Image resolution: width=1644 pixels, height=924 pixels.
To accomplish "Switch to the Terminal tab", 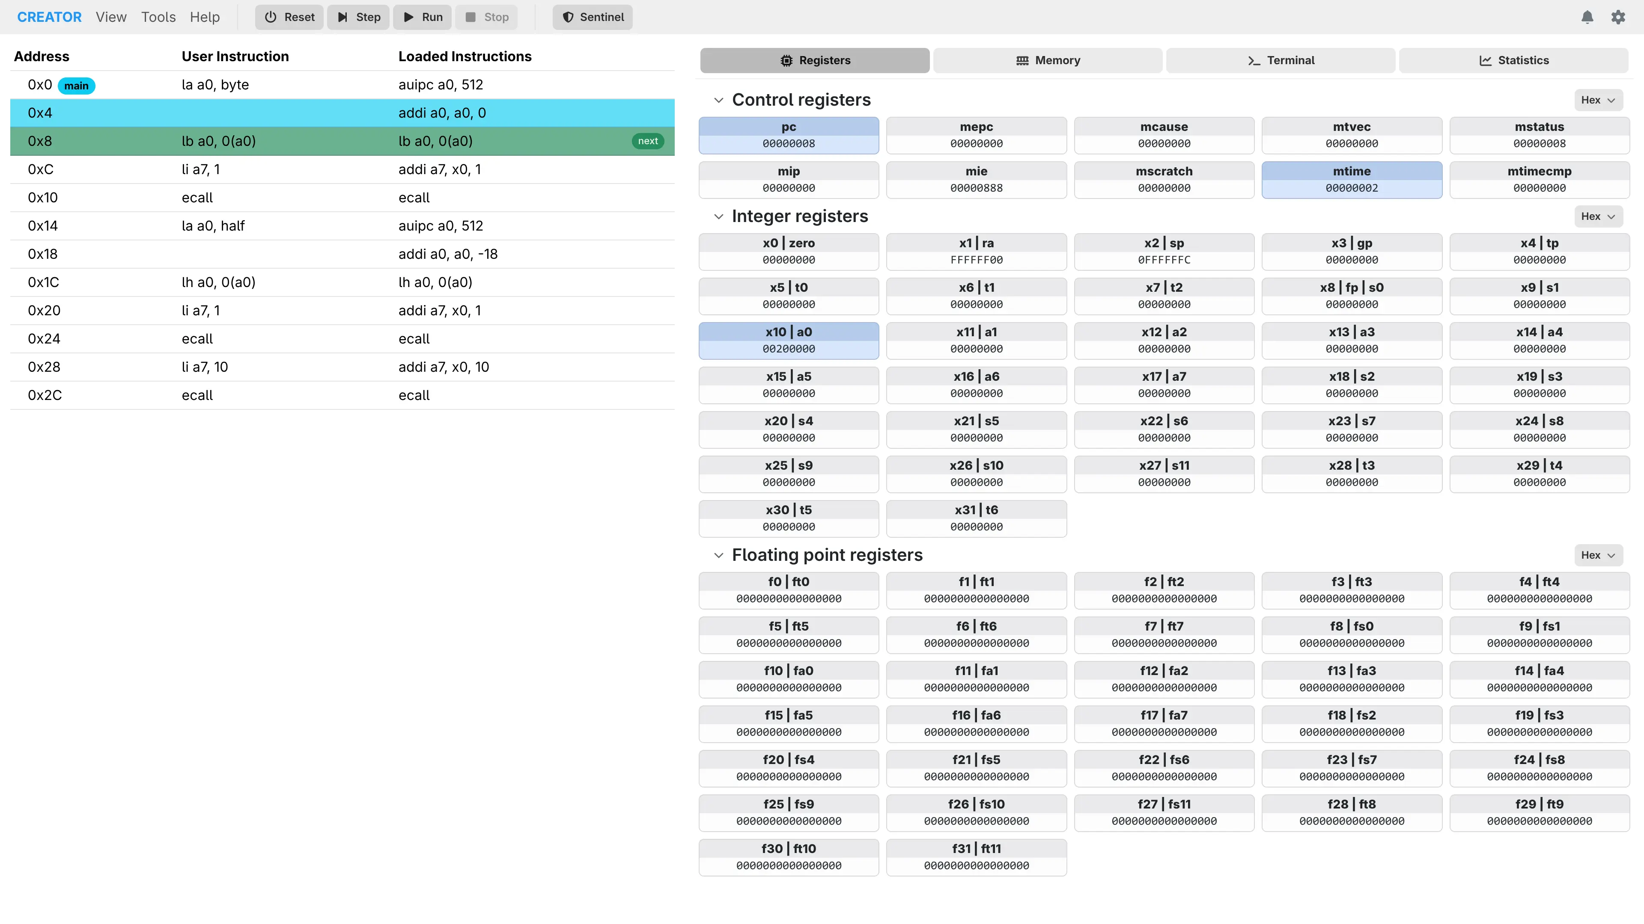I will [x=1280, y=61].
